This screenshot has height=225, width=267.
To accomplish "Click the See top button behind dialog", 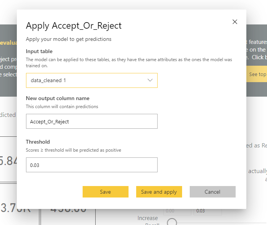I will point(257,74).
